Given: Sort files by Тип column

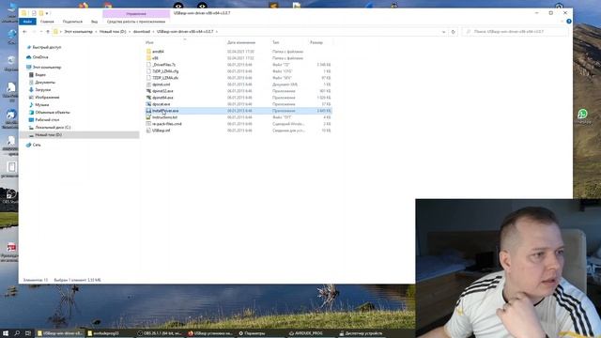Looking at the screenshot, I should pos(276,42).
